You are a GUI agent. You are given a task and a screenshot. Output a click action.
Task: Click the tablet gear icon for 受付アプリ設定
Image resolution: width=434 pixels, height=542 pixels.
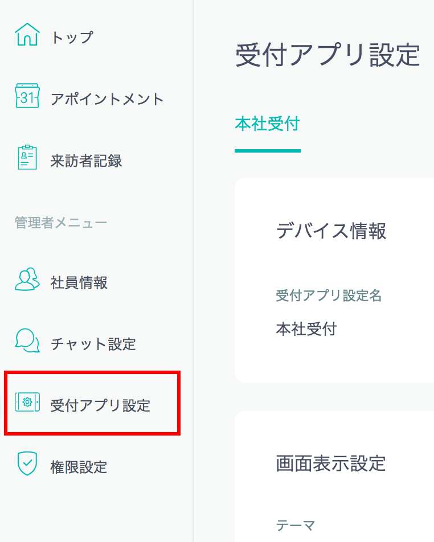[27, 403]
